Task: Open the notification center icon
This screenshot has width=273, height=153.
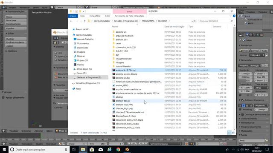Action: tap(267, 149)
